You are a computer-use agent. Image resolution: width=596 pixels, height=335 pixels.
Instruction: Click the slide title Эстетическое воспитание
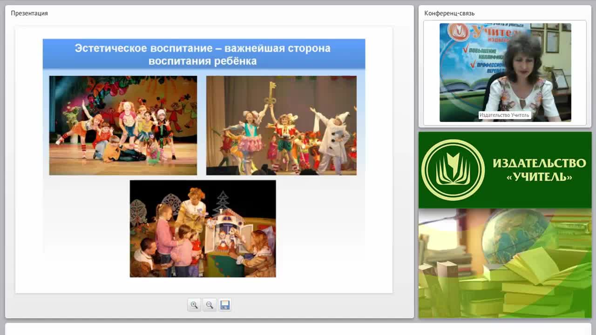click(x=203, y=54)
